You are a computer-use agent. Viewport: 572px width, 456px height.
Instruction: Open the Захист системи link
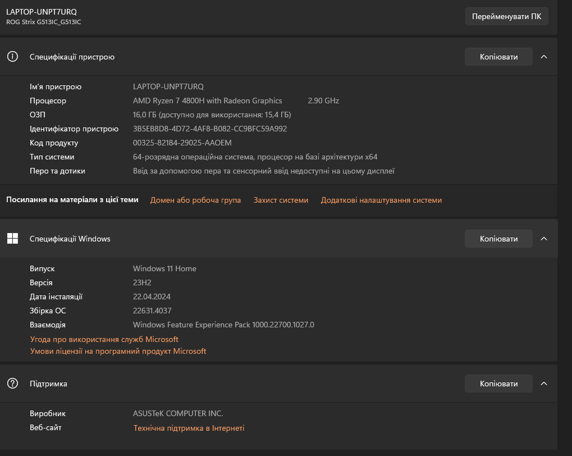[281, 200]
